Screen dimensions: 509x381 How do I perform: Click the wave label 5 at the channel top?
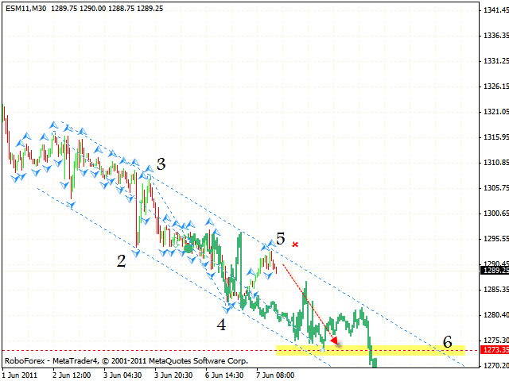click(281, 238)
